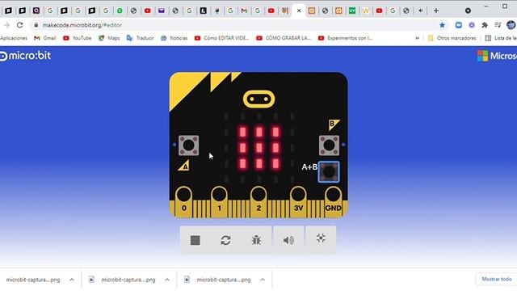
Task: Click the GND pin
Action: 334,201
